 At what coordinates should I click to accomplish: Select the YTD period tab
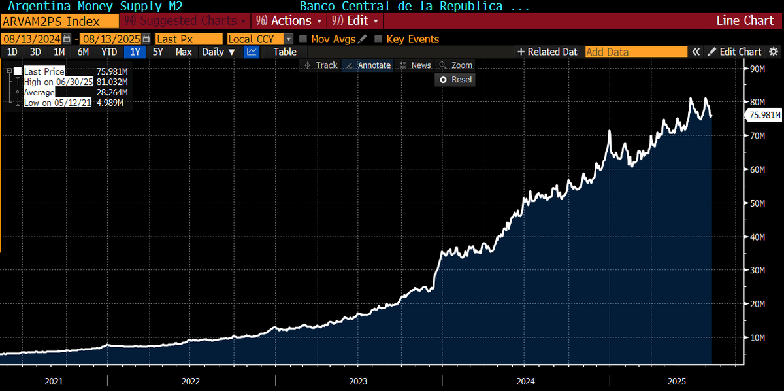[108, 52]
